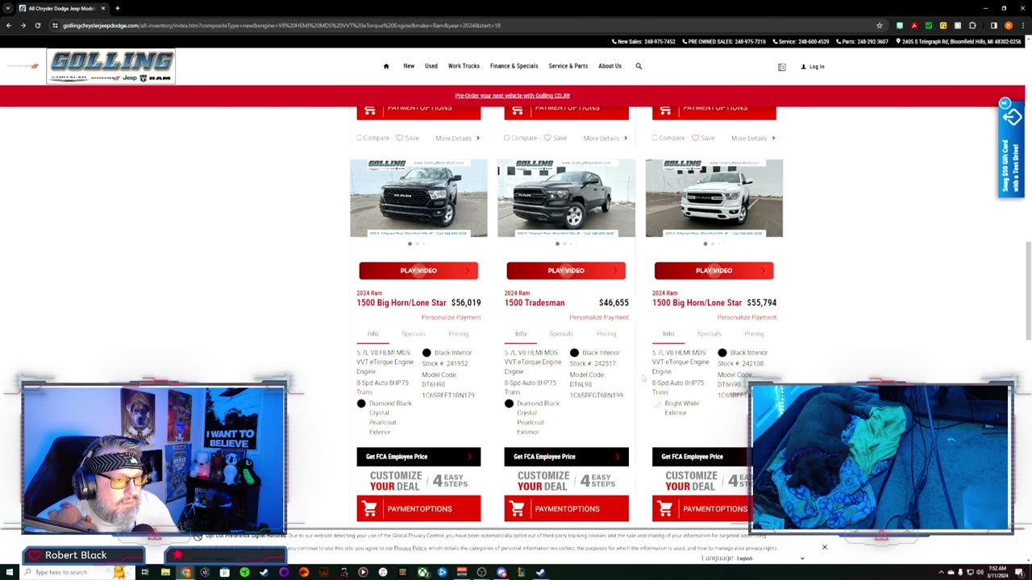
Task: Select Info tab on $56,019 Big Horn card
Action: tap(372, 333)
